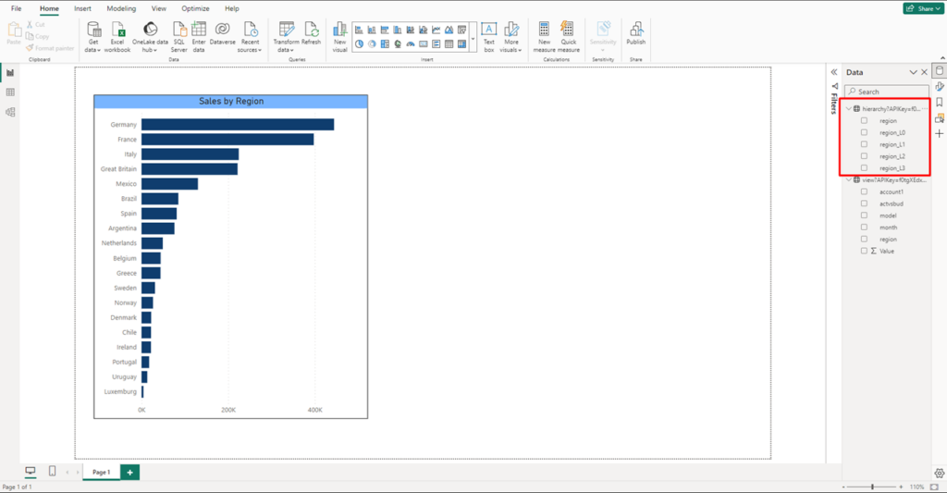This screenshot has width=947, height=493.
Task: Publish the report
Action: (x=636, y=33)
